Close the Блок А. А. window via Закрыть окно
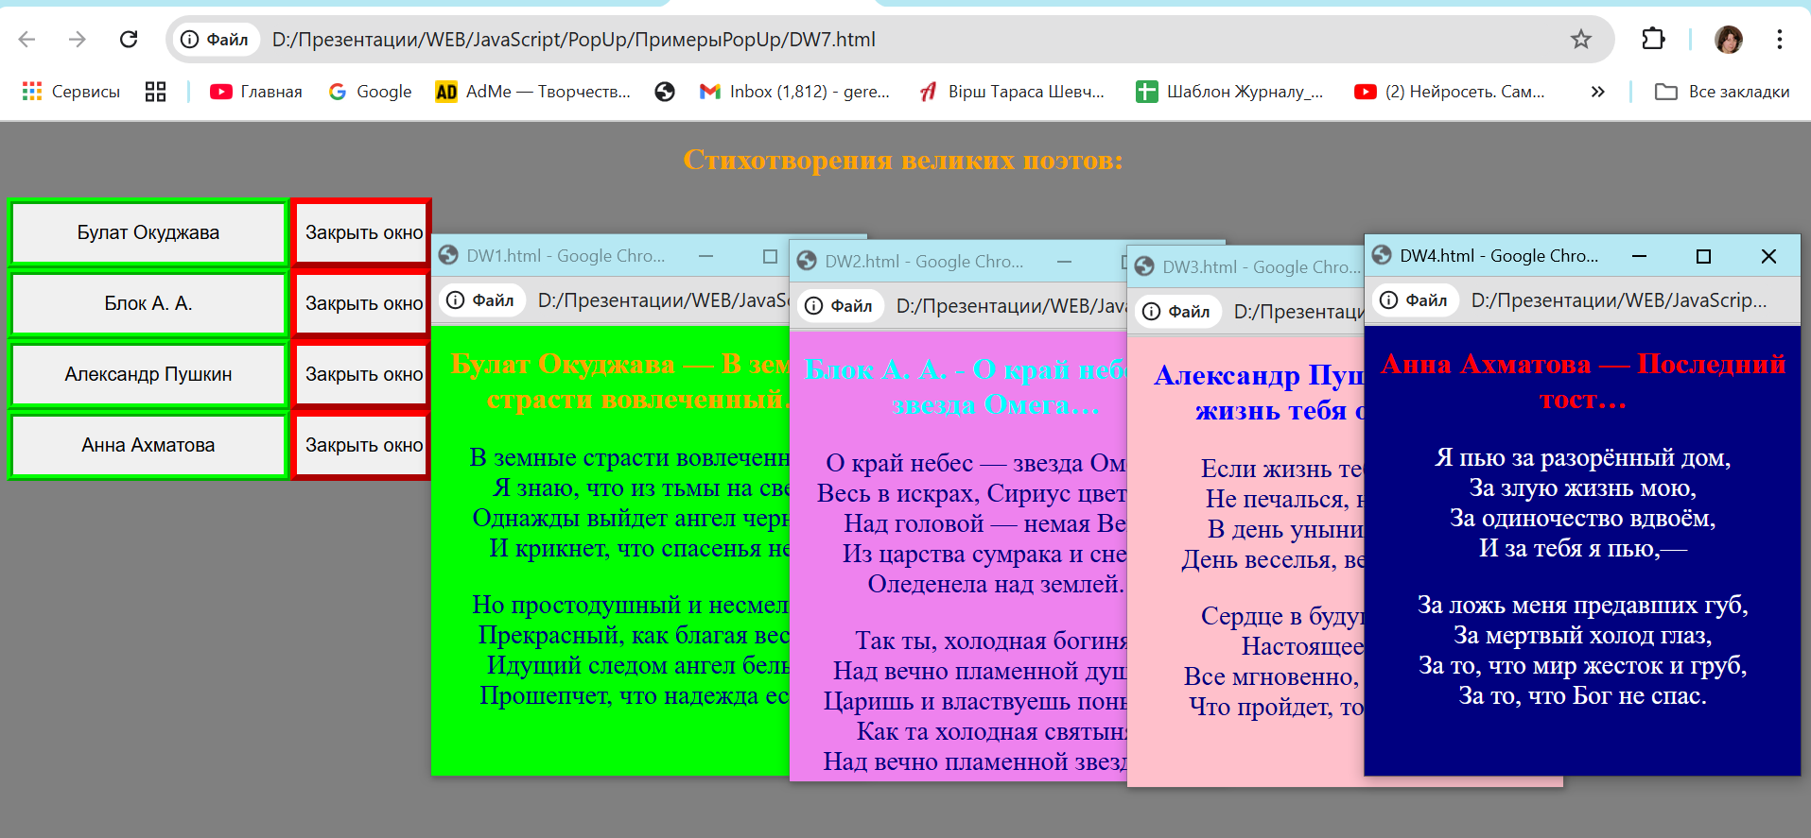The image size is (1811, 838). [x=363, y=303]
